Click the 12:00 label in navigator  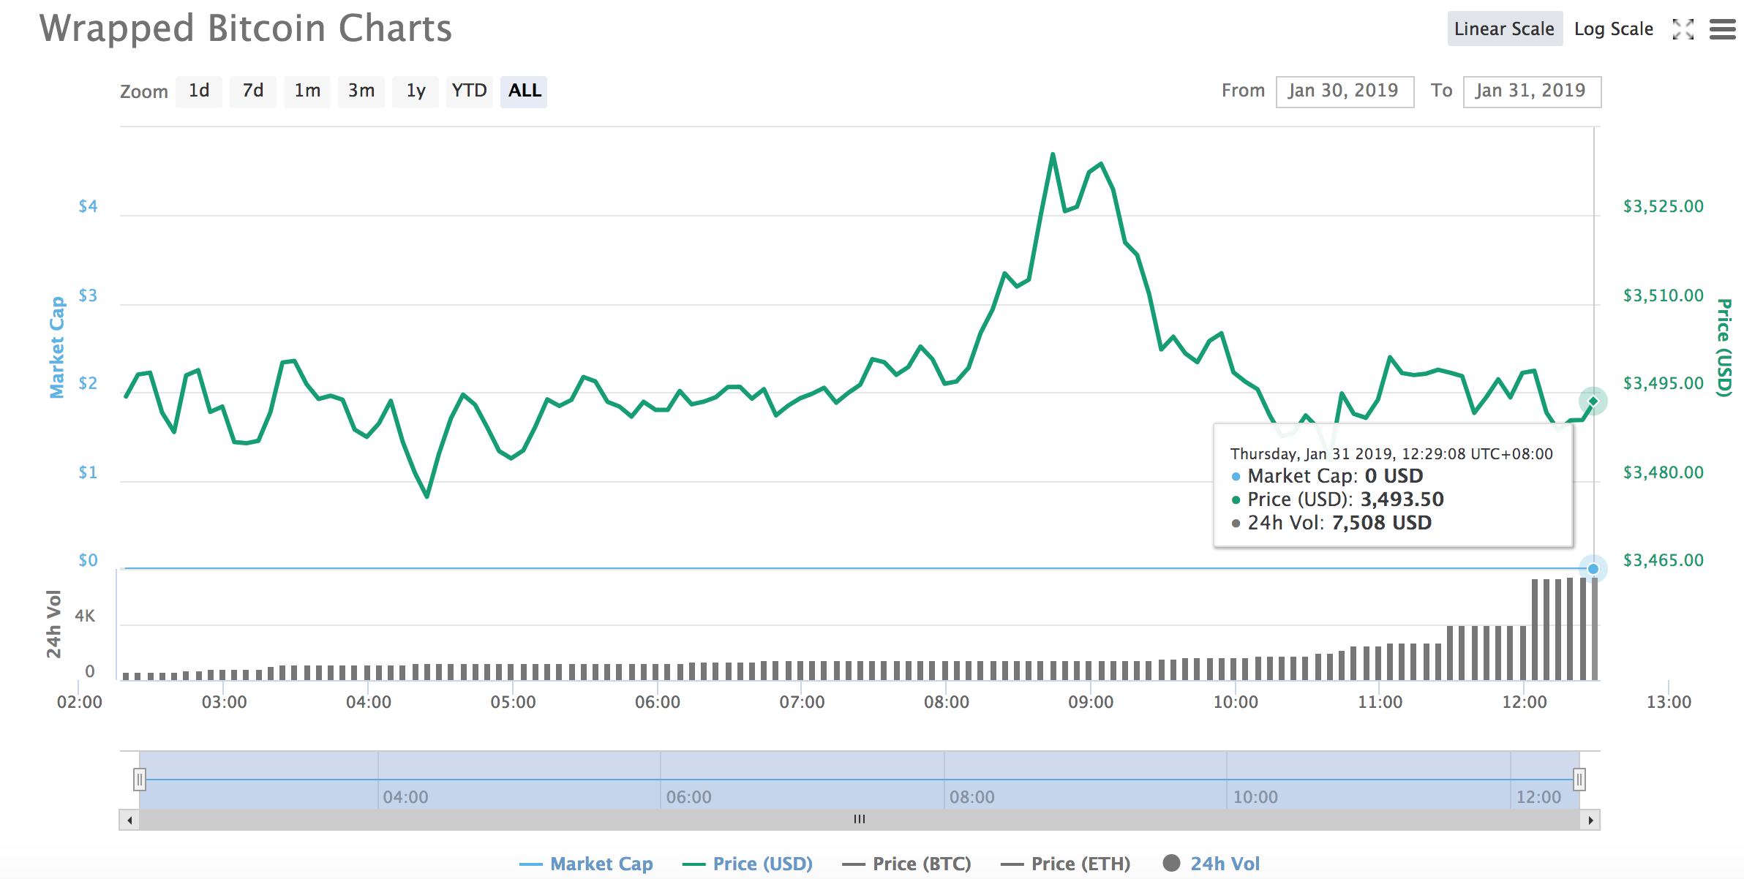(x=1538, y=797)
